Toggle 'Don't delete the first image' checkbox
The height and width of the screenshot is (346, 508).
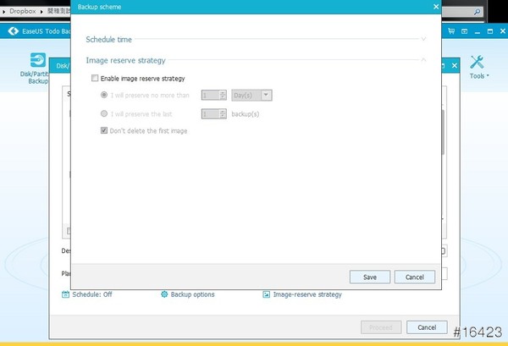click(104, 130)
